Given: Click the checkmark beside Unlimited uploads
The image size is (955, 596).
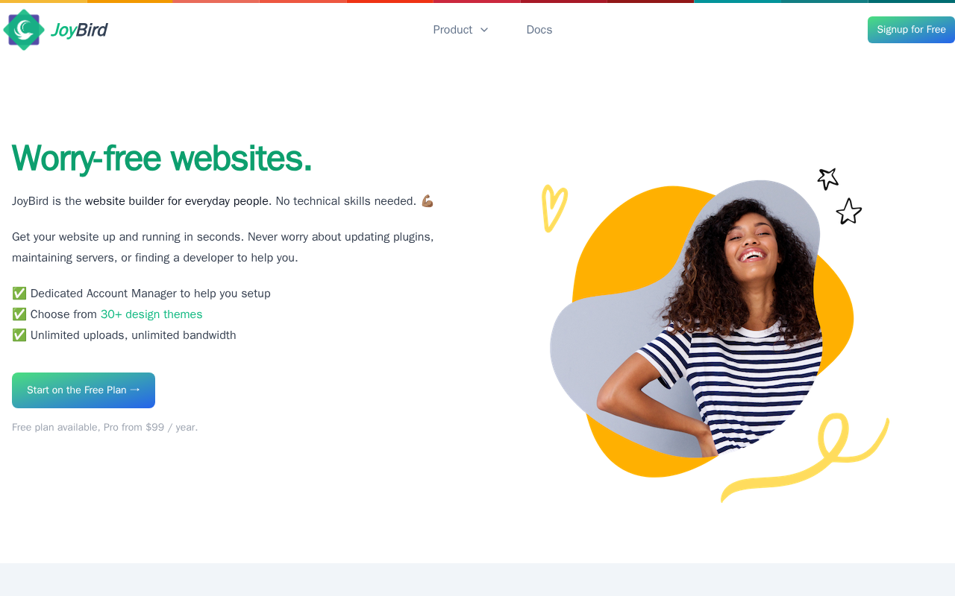Looking at the screenshot, I should click(x=19, y=335).
